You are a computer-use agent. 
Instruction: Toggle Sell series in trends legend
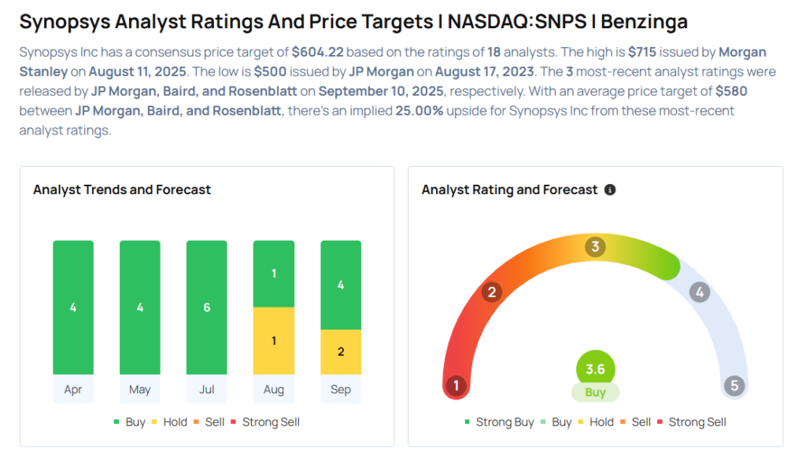208,422
